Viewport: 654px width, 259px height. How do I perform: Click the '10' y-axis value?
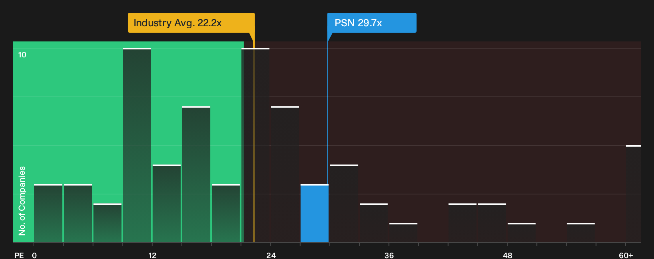coord(22,55)
